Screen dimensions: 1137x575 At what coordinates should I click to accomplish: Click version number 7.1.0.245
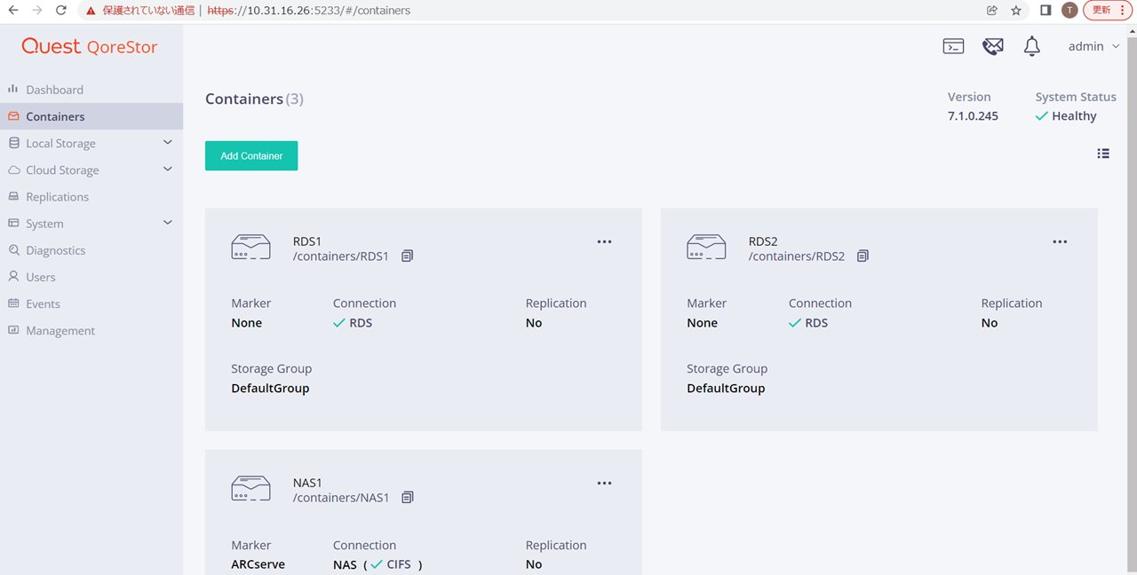point(973,116)
